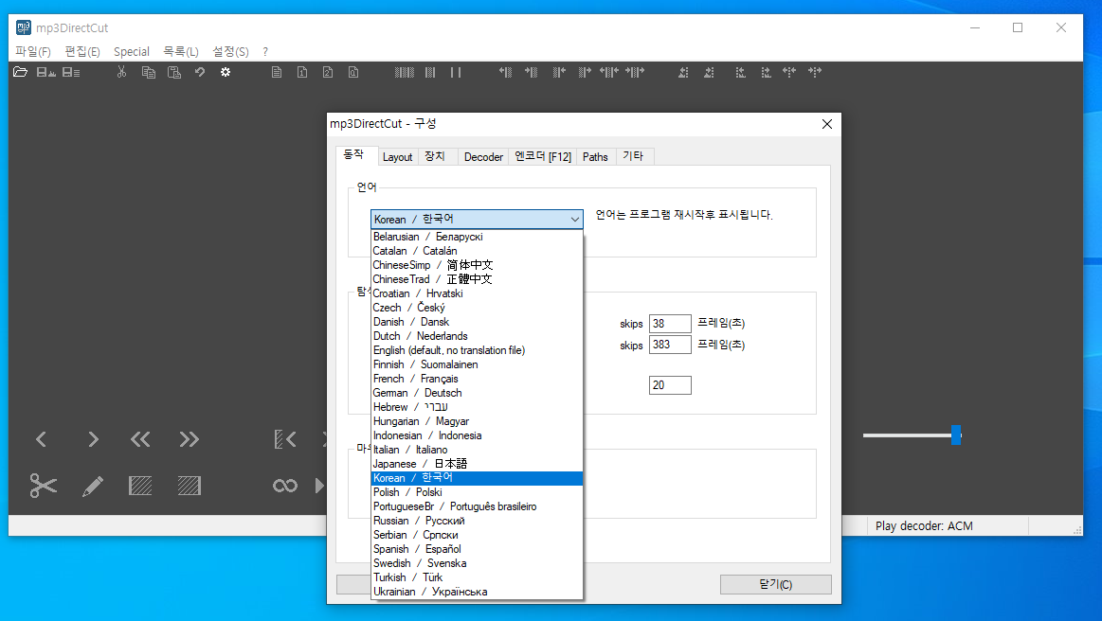
Task: Choose Catalan from the language list
Action: pos(477,251)
